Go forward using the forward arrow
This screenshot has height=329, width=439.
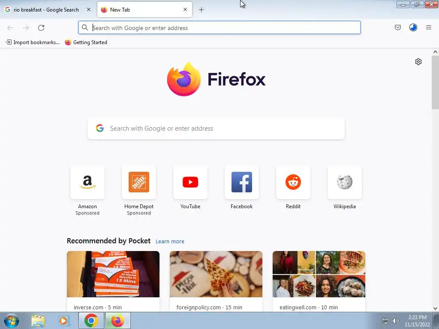(x=26, y=28)
